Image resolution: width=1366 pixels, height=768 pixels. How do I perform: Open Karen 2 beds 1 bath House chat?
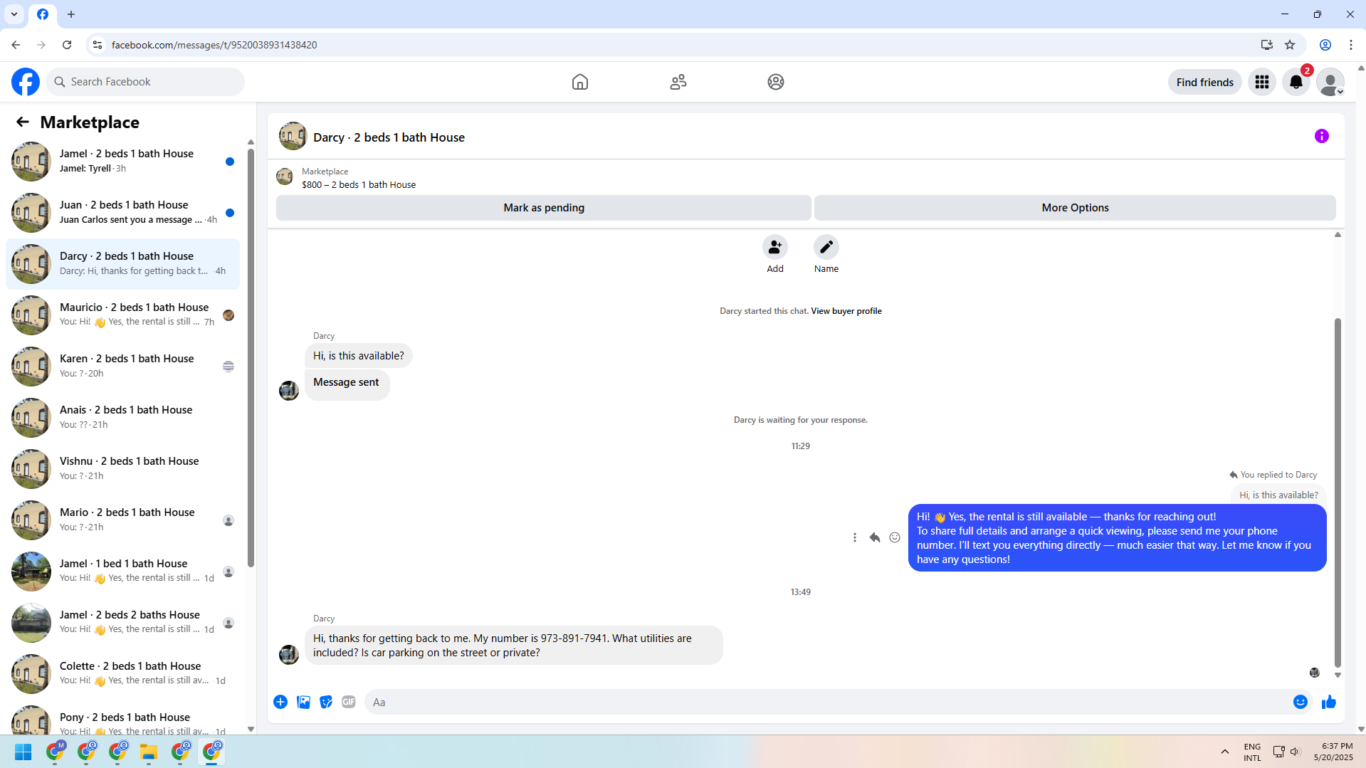tap(122, 367)
